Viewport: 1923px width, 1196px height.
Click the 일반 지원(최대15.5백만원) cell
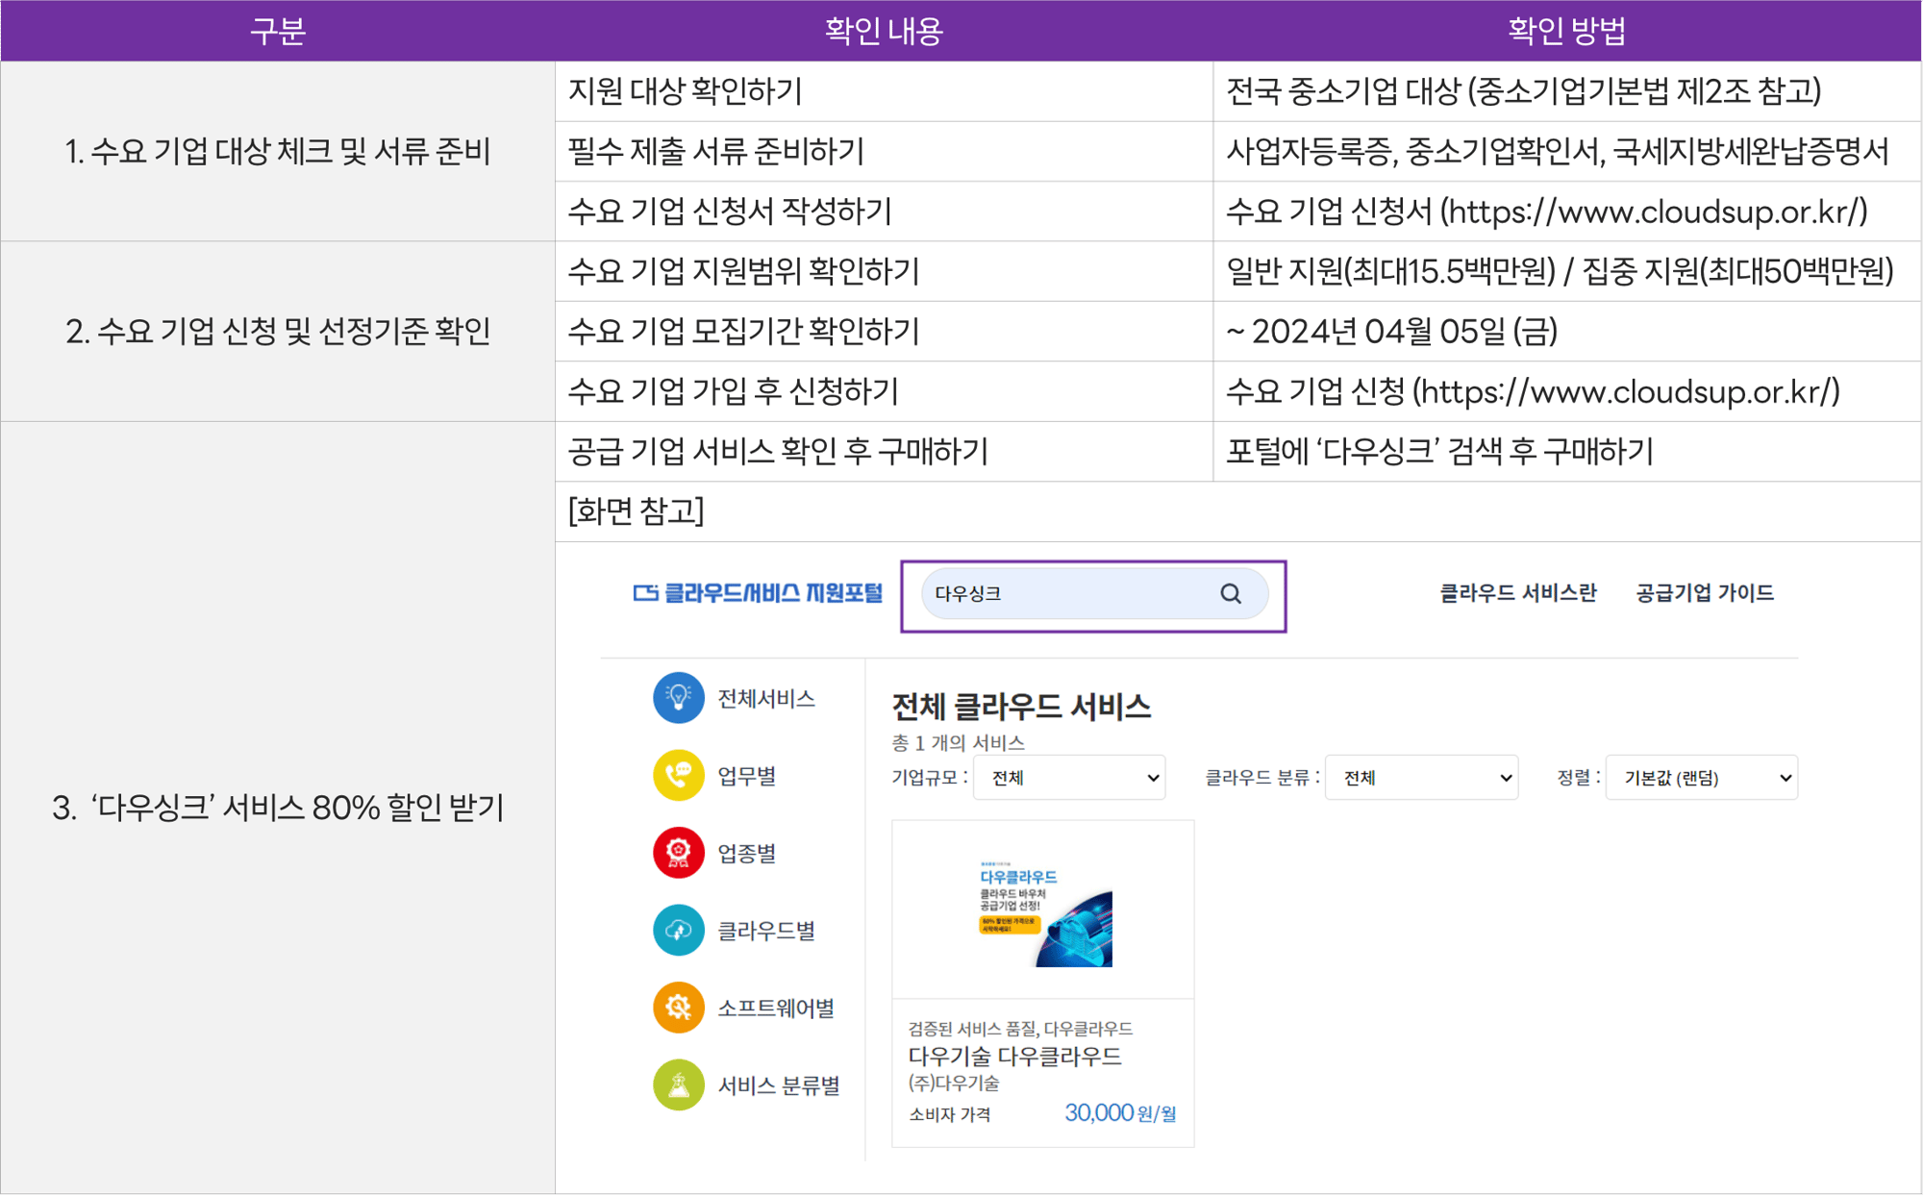point(1567,271)
